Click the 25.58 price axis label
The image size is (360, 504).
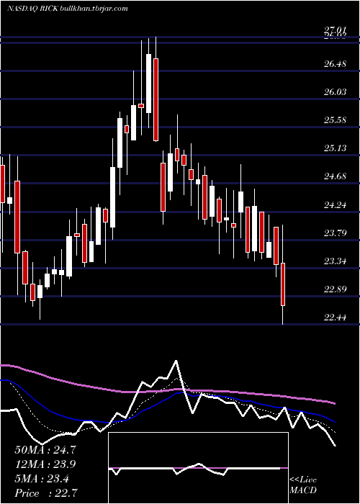click(335, 120)
